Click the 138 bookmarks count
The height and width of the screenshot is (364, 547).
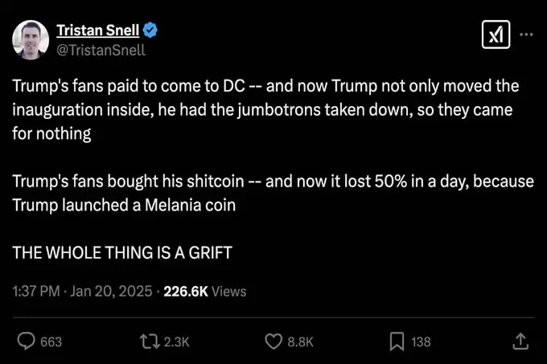pos(421,342)
